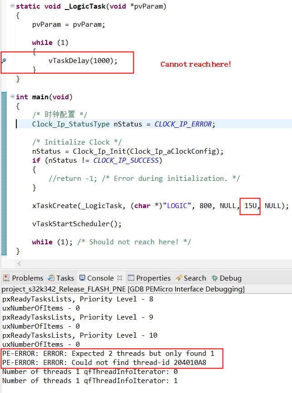This screenshot has width=292, height=393.
Task: Open the Problems tab
Action: tap(23, 278)
